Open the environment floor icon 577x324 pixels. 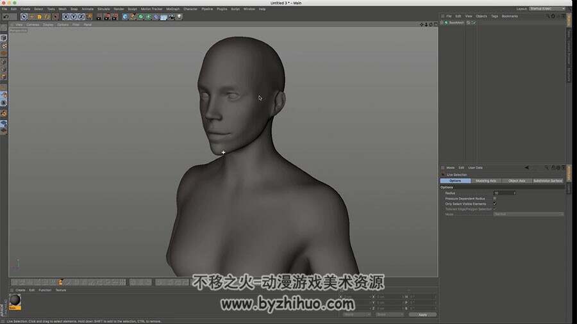tap(163, 17)
